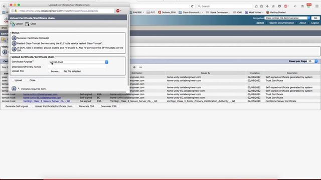
Task: Click the Upload button below the form
Action: (18, 80)
